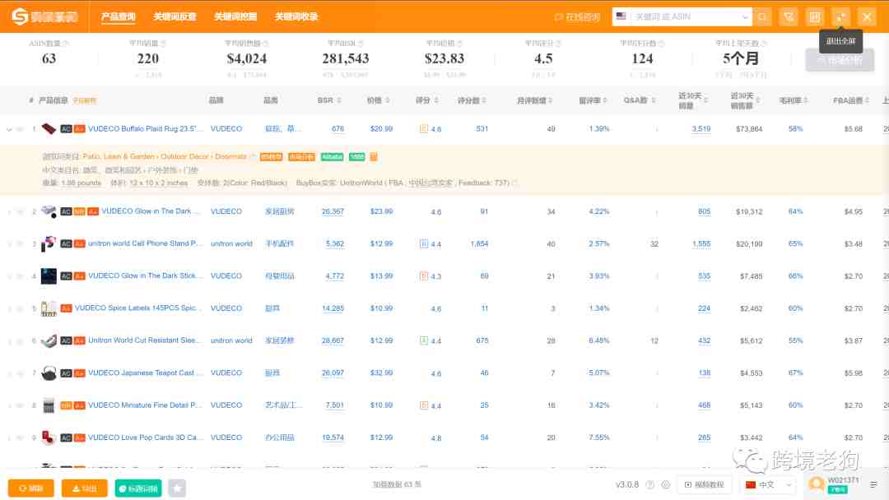The height and width of the screenshot is (500, 889).
Task: Tick the checkbox for the Cut Resistant Sleeve row
Action: [x=21, y=341]
